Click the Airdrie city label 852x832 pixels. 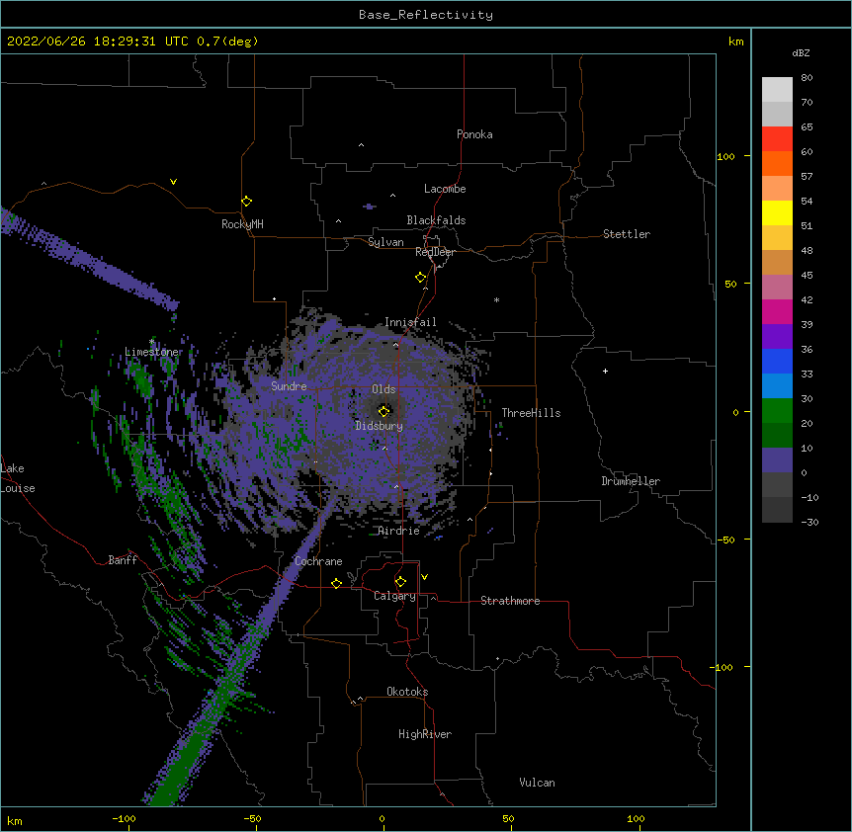[399, 531]
